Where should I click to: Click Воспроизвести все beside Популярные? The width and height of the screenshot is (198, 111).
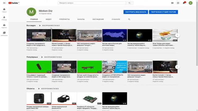tap(53, 57)
